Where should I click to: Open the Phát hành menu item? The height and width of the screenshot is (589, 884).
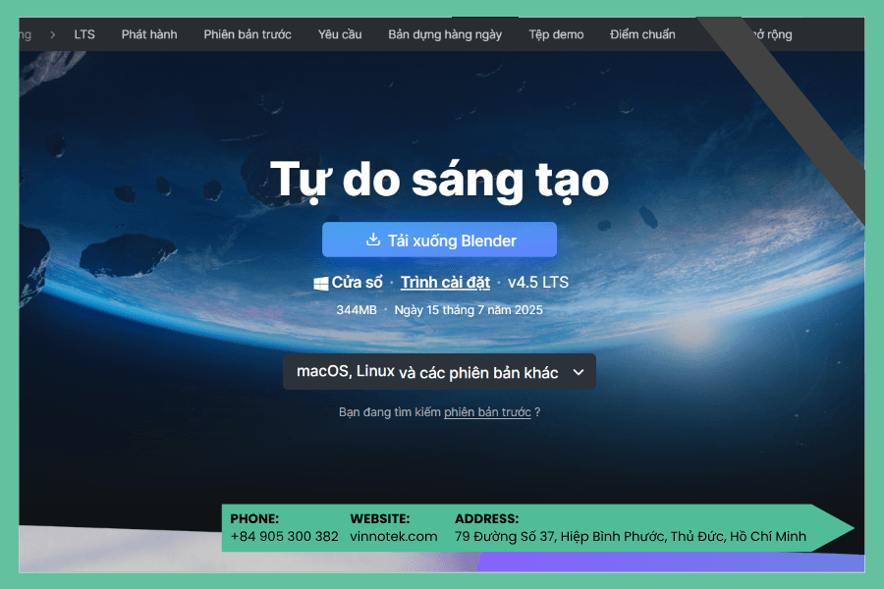point(149,34)
